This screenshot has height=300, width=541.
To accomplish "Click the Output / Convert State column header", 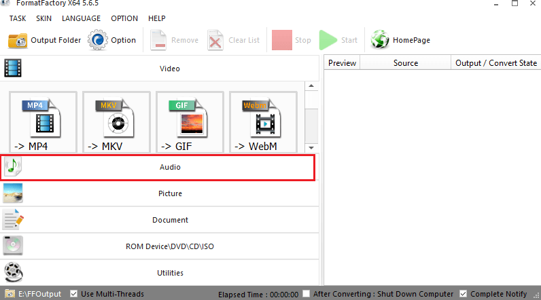I will tap(495, 63).
